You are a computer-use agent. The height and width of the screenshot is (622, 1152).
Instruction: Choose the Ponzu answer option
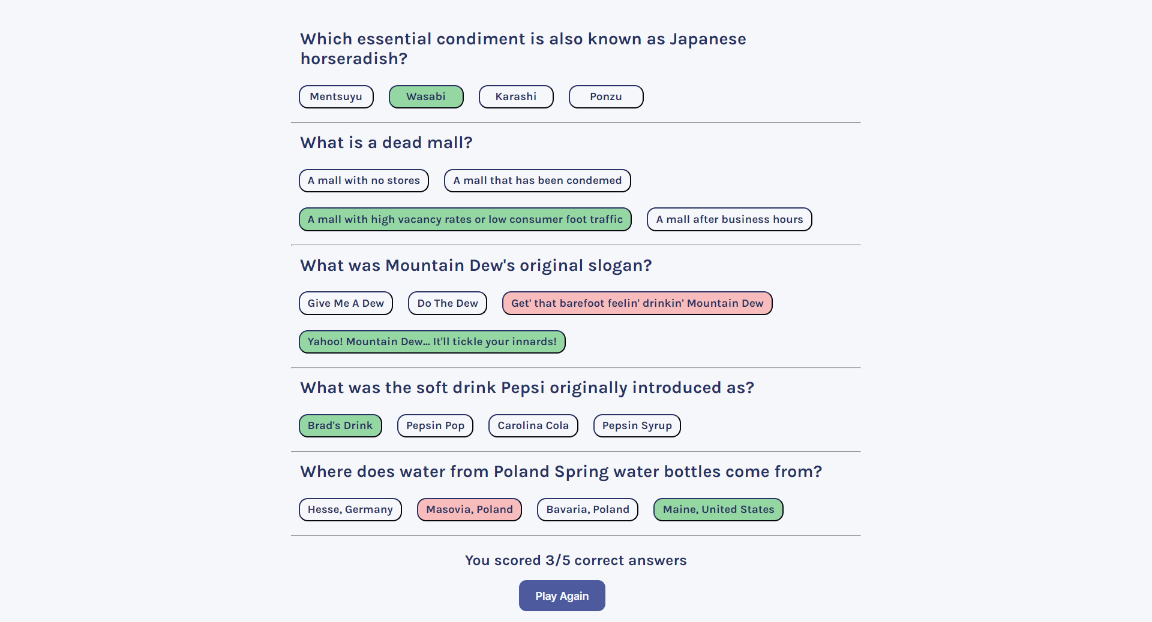605,96
